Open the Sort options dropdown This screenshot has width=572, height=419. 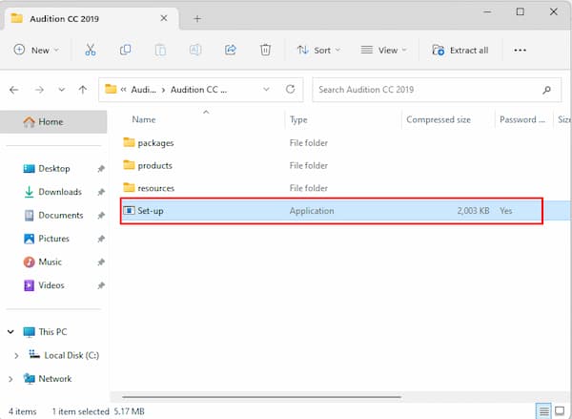pyautogui.click(x=314, y=50)
